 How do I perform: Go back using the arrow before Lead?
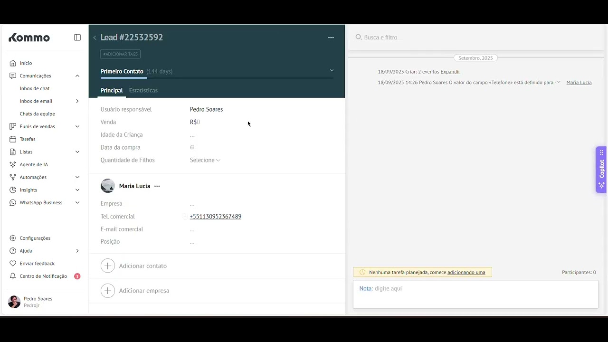95,38
